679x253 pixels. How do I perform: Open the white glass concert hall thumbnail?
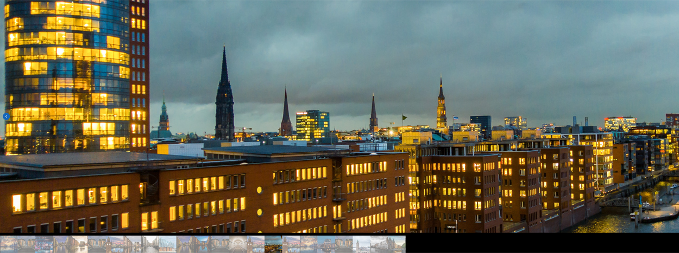click(x=167, y=244)
